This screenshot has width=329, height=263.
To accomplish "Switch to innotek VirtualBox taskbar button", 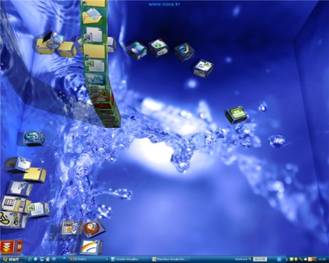I will (130, 259).
